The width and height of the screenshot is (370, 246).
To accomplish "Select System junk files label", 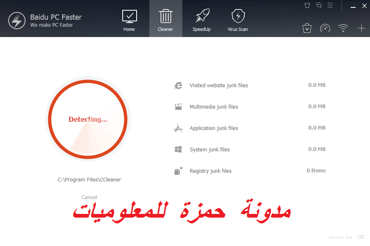I will click(210, 150).
